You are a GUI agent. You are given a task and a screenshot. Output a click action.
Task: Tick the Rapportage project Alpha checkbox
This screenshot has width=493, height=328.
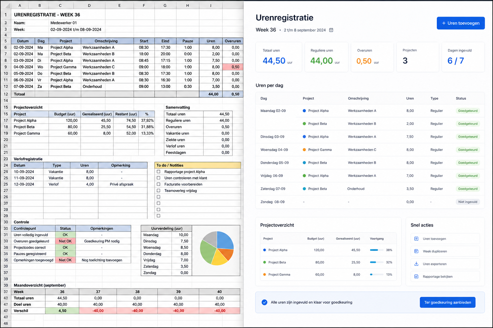point(158,172)
